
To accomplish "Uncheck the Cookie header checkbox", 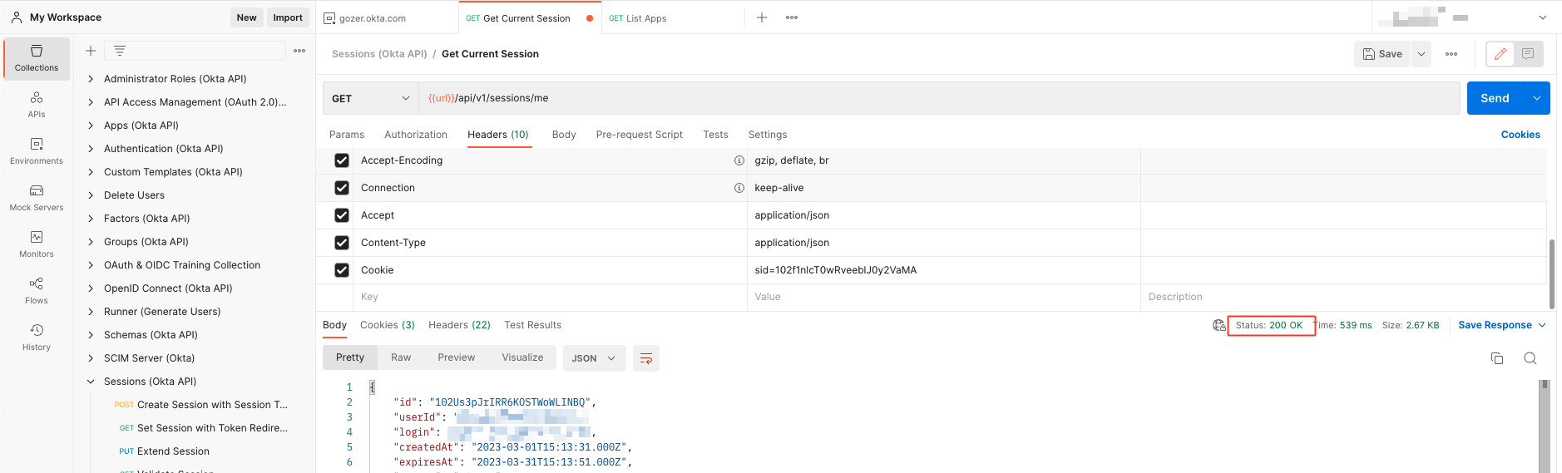I will (x=342, y=270).
